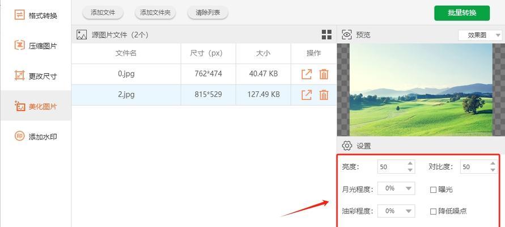Switch to grid view icon
This screenshot has width=505, height=227.
tap(326, 35)
